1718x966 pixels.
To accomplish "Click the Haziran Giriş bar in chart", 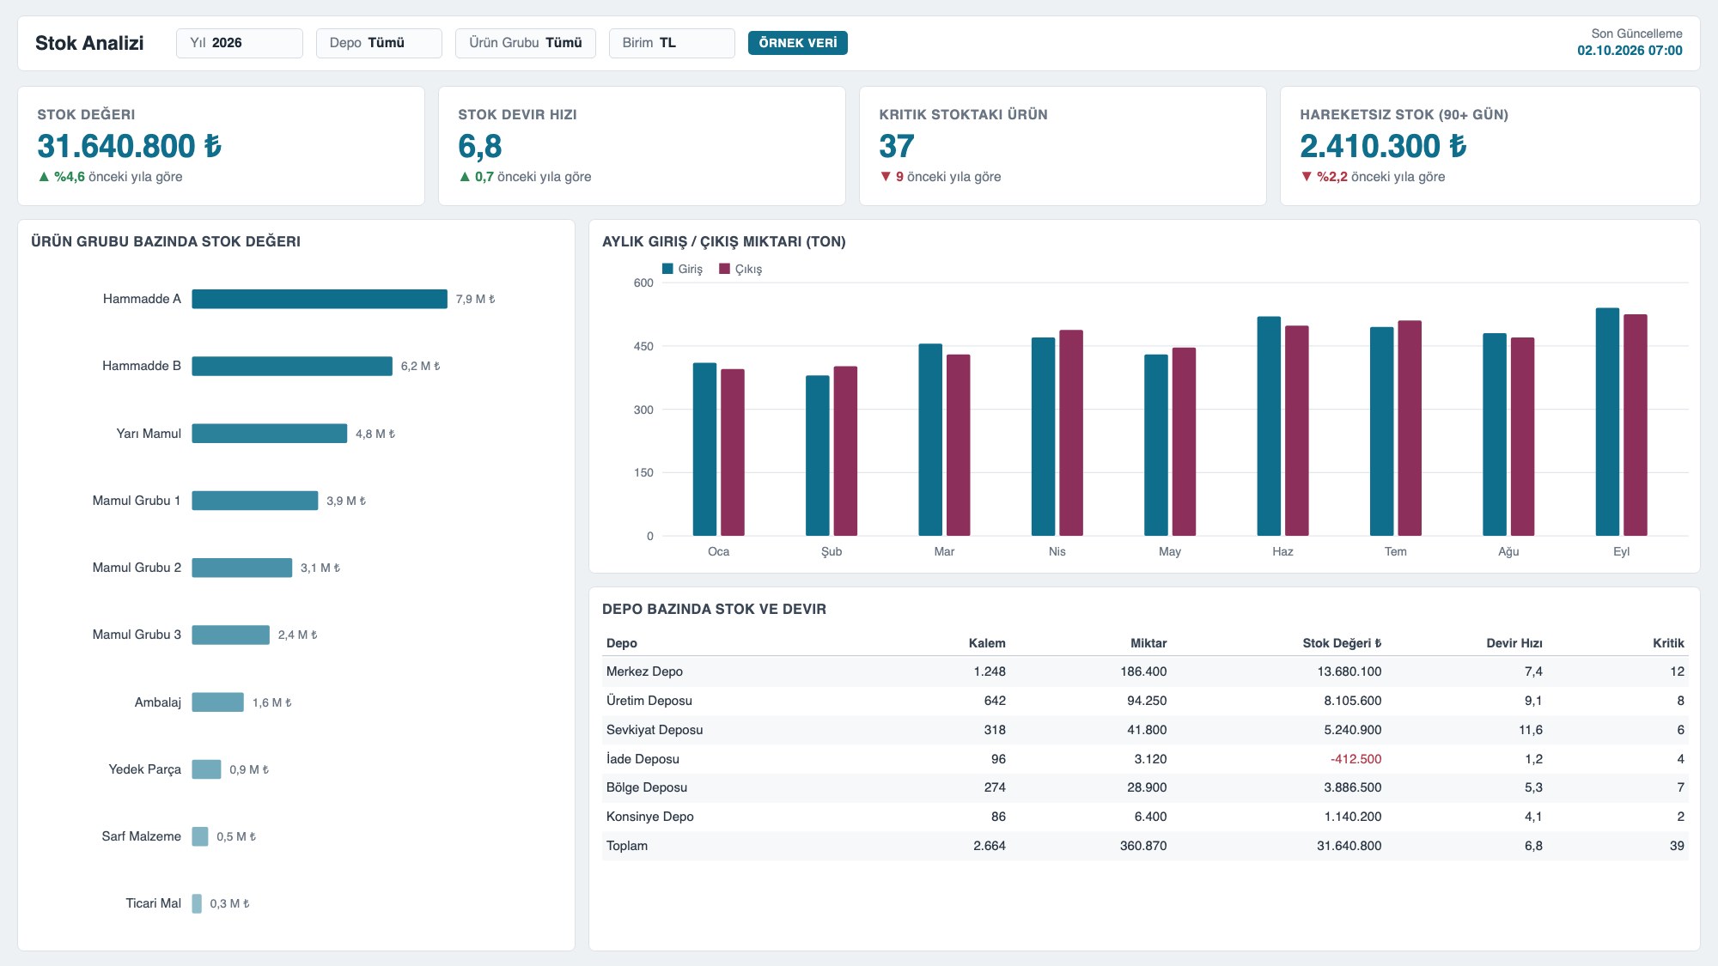I will point(1269,426).
